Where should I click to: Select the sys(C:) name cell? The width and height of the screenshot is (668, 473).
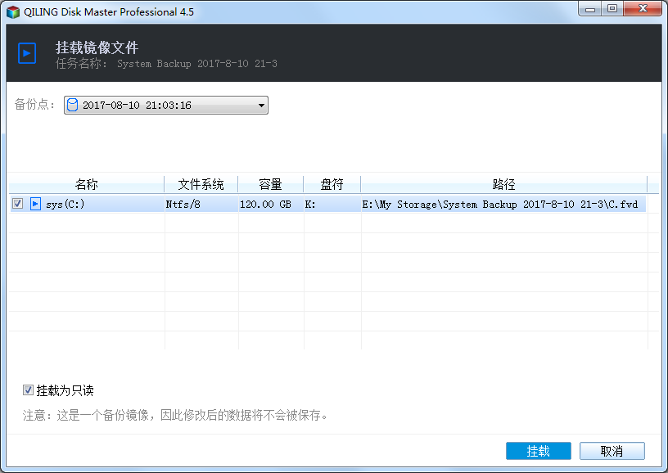(x=65, y=205)
